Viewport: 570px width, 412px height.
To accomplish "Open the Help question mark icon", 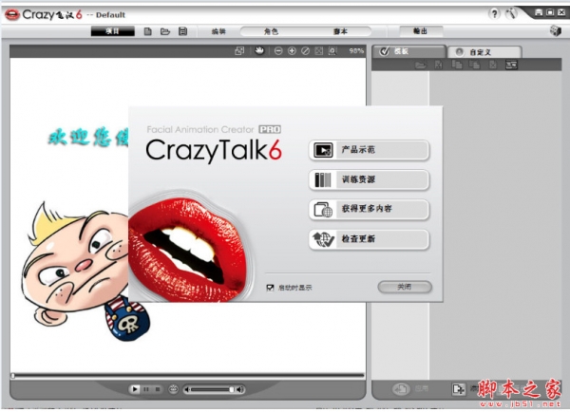I will point(494,14).
